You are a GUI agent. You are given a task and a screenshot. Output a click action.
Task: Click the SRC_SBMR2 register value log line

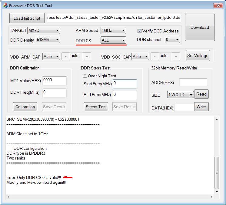coord(43,119)
